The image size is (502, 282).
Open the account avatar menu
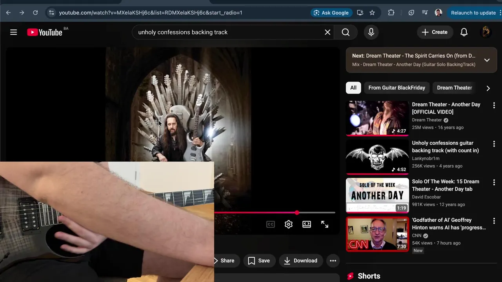tap(486, 32)
